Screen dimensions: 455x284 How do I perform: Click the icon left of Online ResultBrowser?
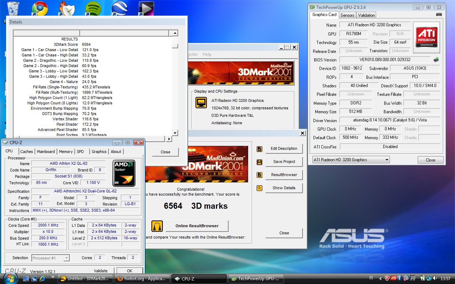(157, 226)
